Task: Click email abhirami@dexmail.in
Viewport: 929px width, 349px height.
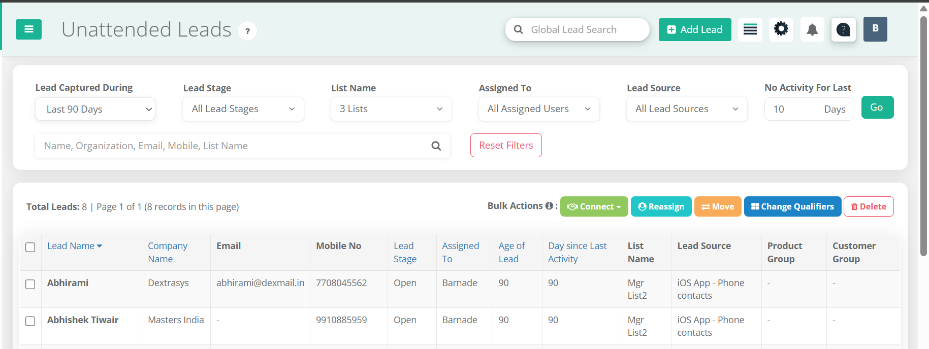Action: point(260,283)
